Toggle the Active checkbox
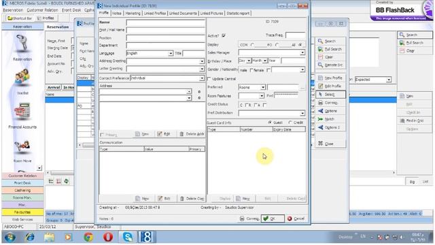Image resolution: width=435 pixels, height=245 pixels. [x=224, y=35]
